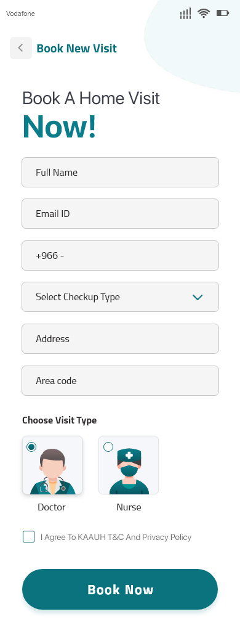Viewport: 240px width, 630px height.
Task: Tap the Wi-Fi status icon
Action: [x=204, y=14]
